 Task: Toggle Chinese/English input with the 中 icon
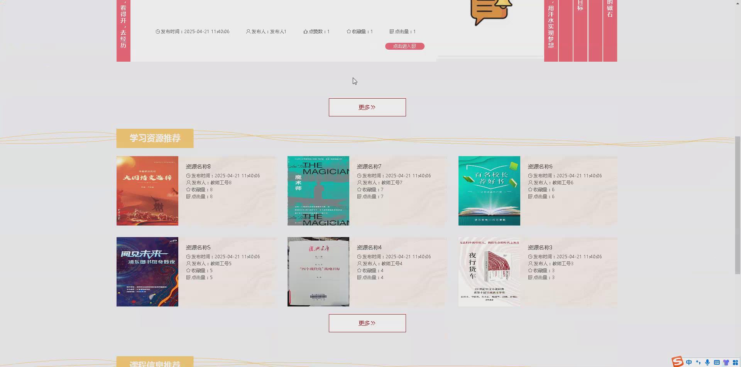click(689, 362)
